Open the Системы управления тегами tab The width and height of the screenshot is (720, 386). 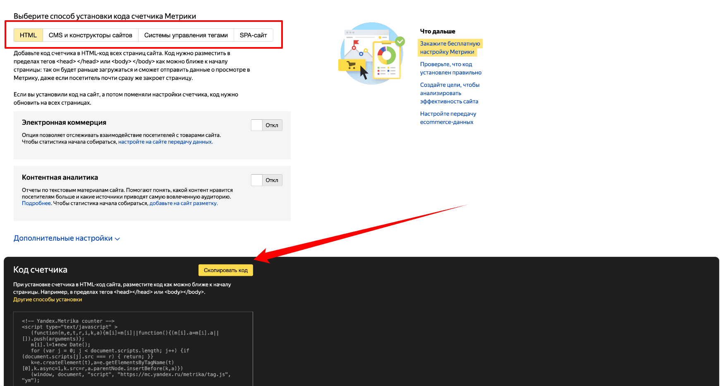tap(186, 35)
